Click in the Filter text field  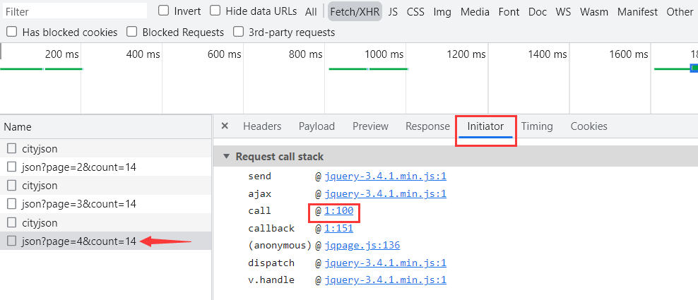[x=74, y=11]
